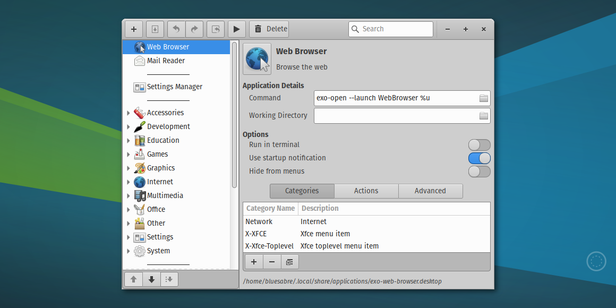This screenshot has height=308, width=616.
Task: Add a new launcher with the plus toolbar icon
Action: (x=133, y=29)
